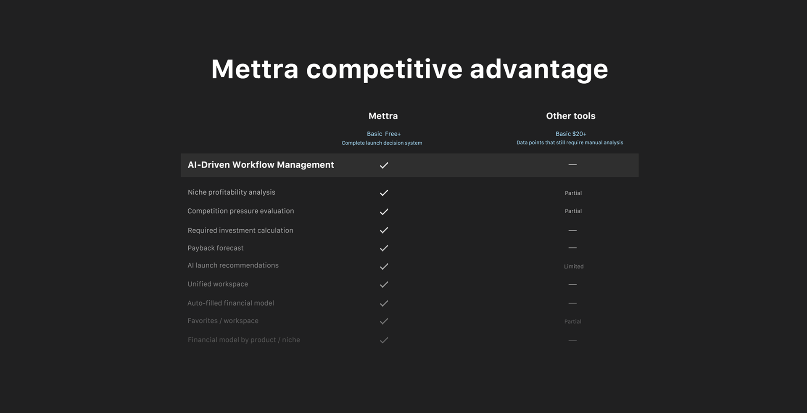Click 'Financial model by product / niche' label

[x=244, y=340]
